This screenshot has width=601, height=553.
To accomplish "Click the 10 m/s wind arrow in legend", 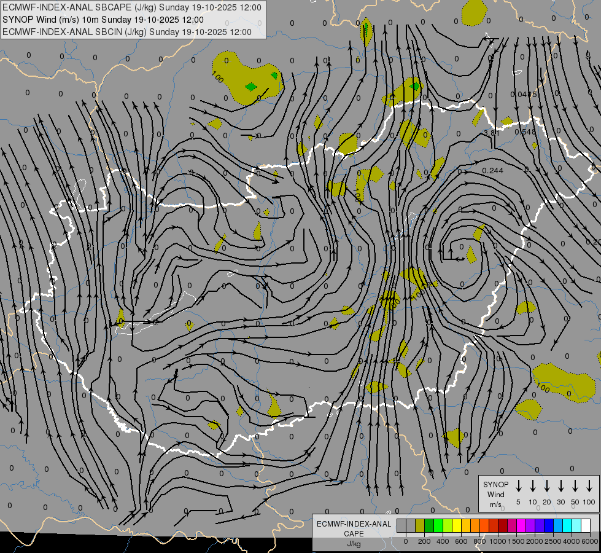I will click(x=533, y=486).
